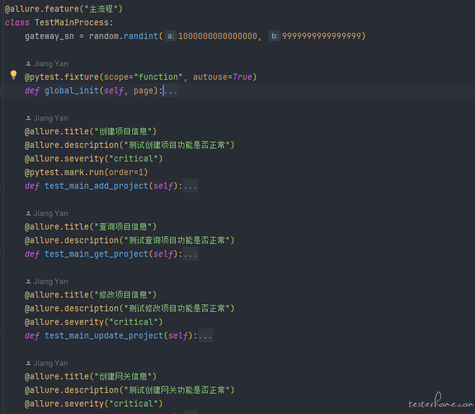Expand folded body of test_main_add_project
The height and width of the screenshot is (414, 475).
(190, 186)
